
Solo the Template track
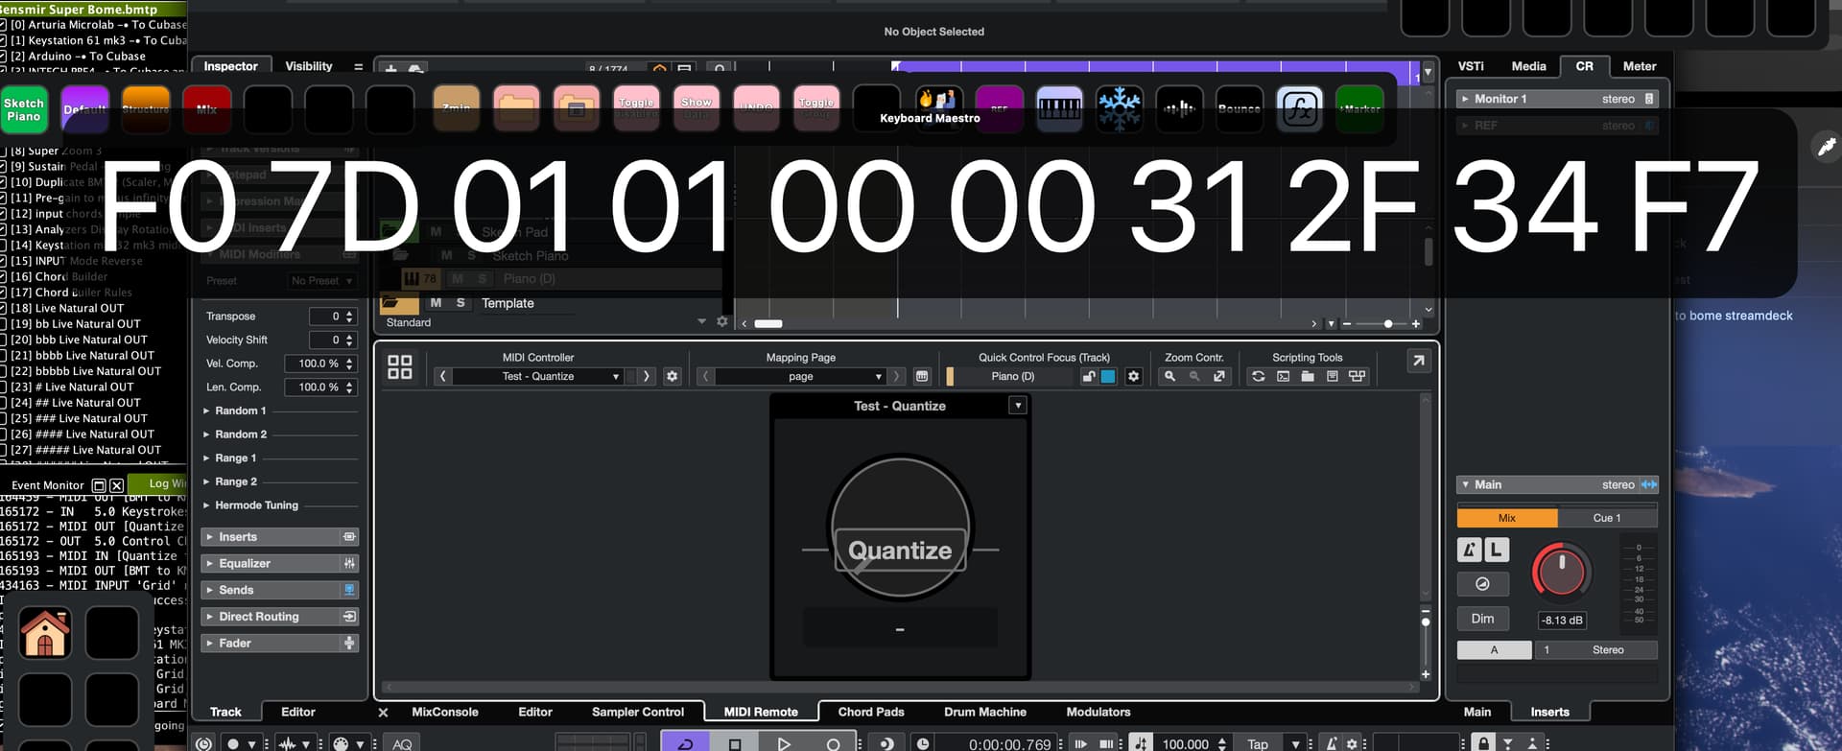(460, 303)
